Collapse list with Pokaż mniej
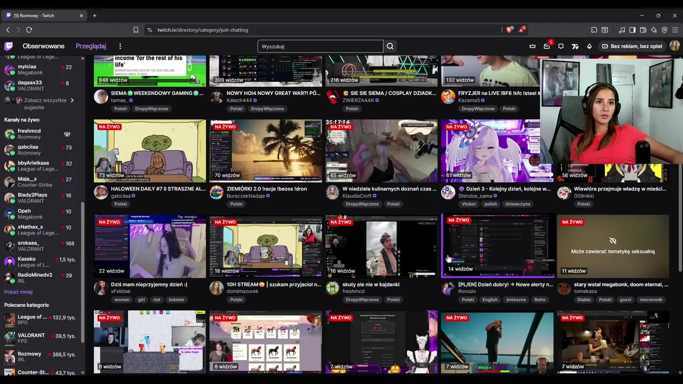 18,292
